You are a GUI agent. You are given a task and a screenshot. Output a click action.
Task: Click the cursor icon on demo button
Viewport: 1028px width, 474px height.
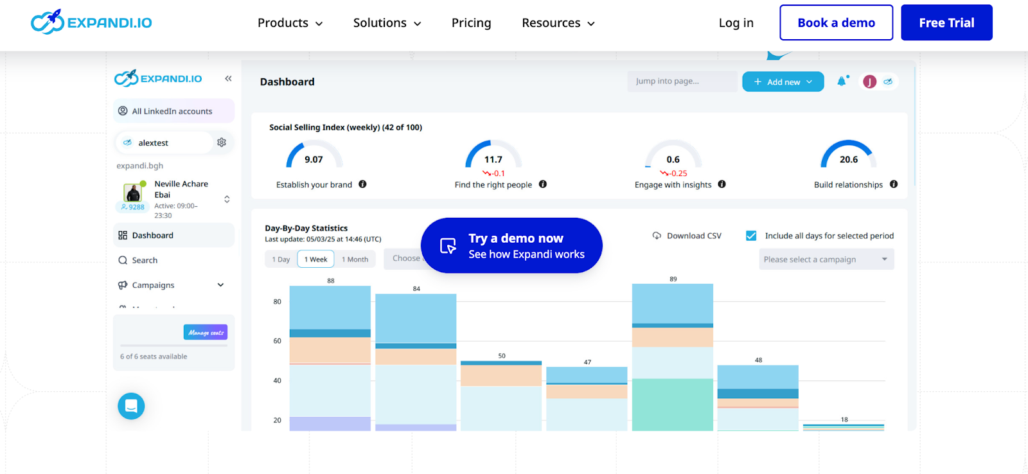[x=448, y=246]
